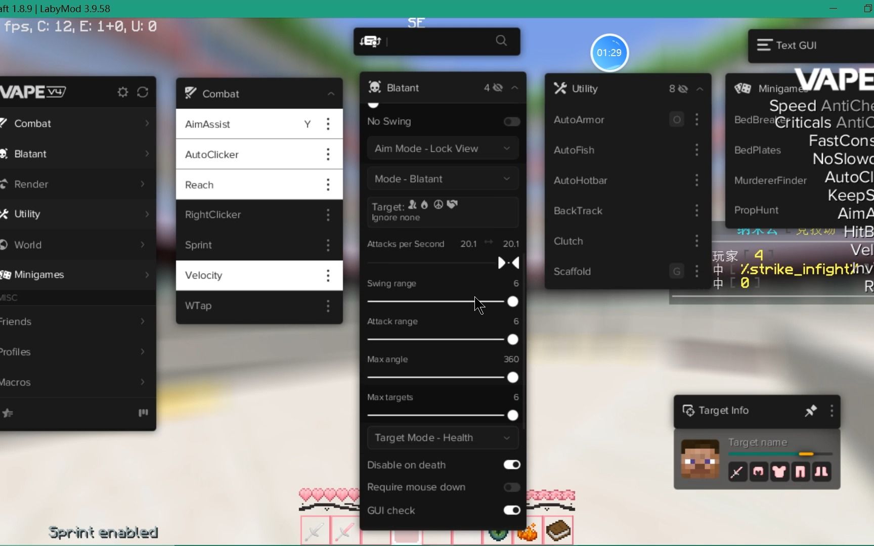Image resolution: width=874 pixels, height=546 pixels.
Task: Toggle No Swing switch
Action: pyautogui.click(x=512, y=121)
